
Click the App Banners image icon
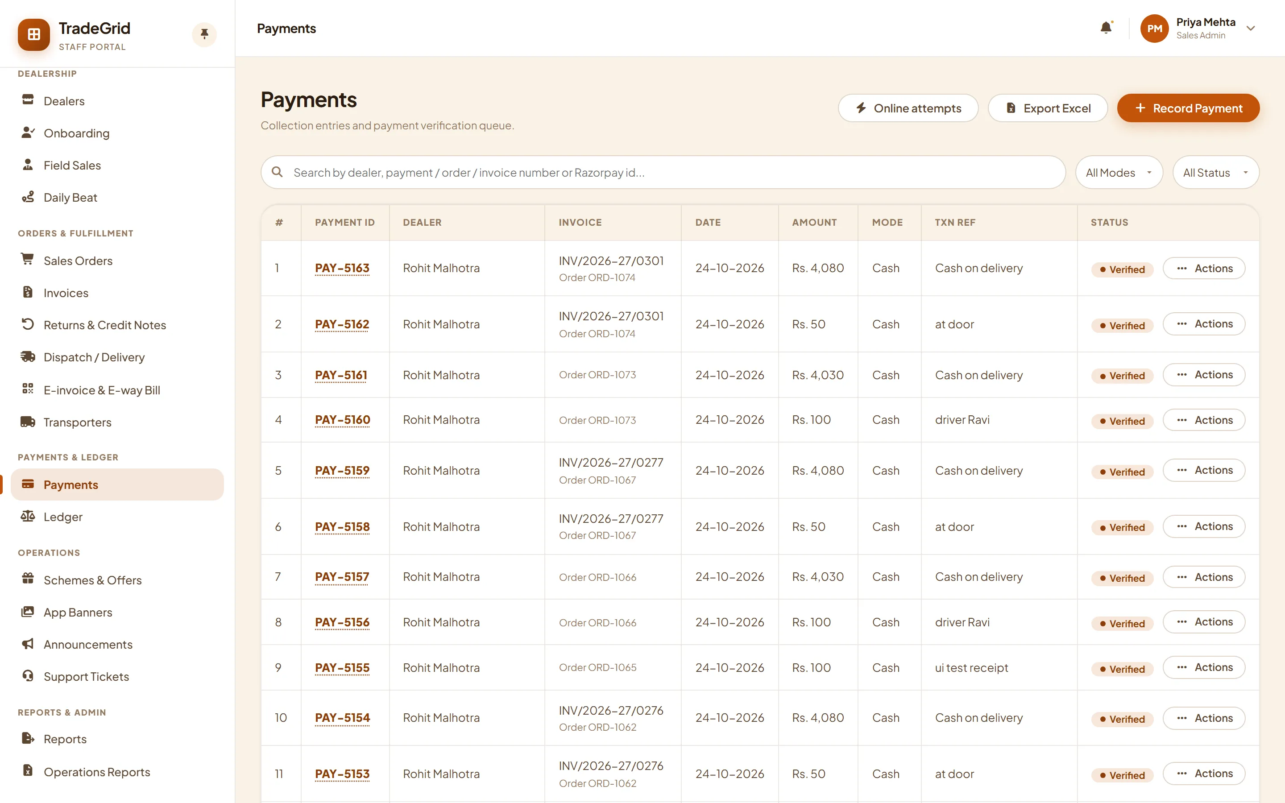28,611
